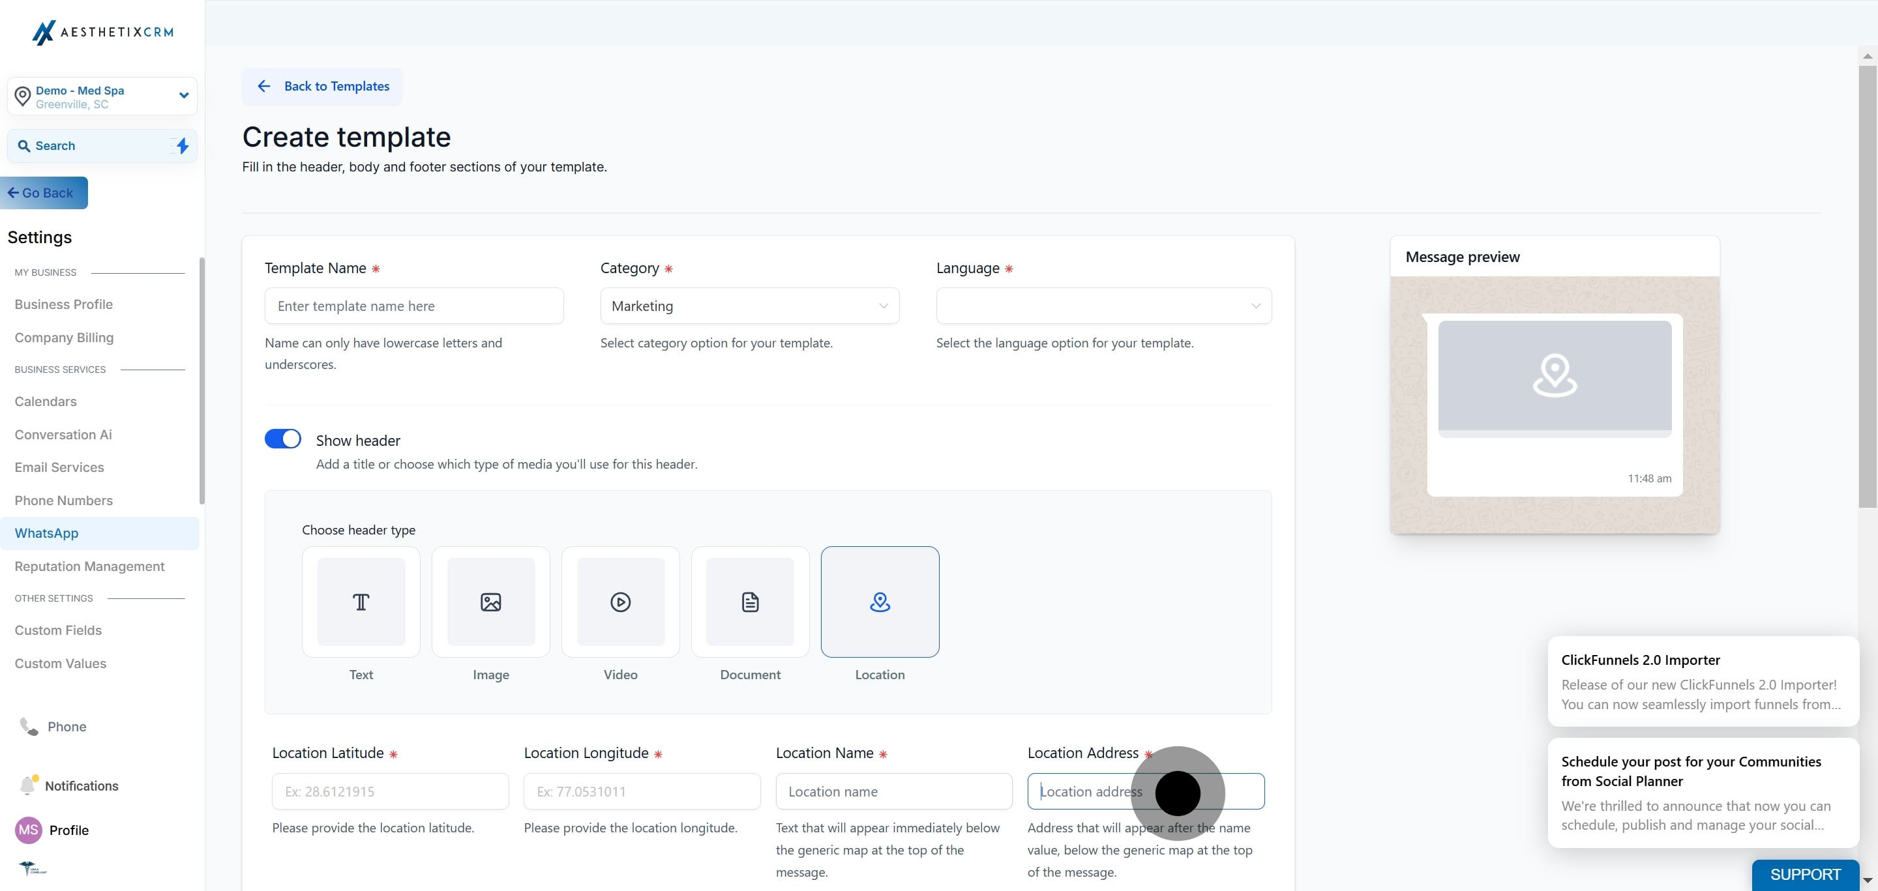Focus the Template Name input field
This screenshot has height=891, width=1878.
pyautogui.click(x=414, y=306)
